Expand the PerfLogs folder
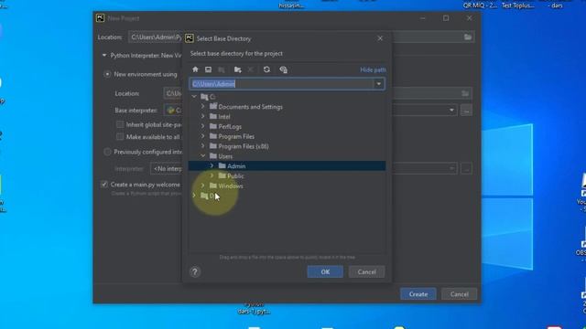Screen dimensions: 586x329 (203, 126)
